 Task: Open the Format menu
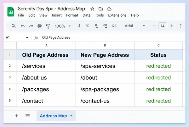[72, 15]
